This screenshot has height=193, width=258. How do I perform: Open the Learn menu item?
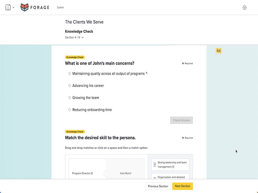coord(60,7)
